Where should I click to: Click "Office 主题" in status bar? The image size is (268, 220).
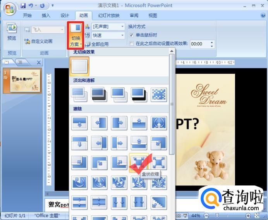(47, 216)
